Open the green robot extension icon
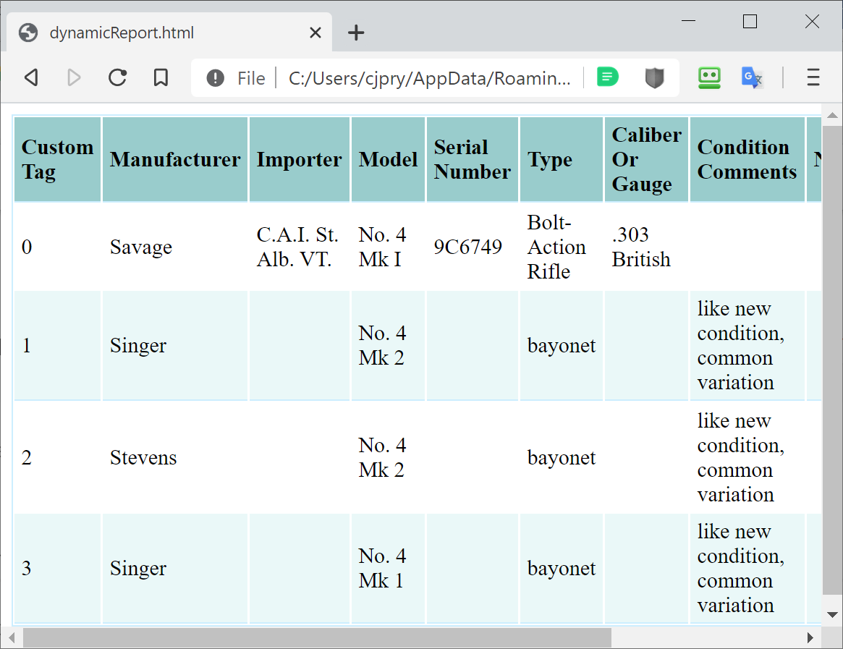This screenshot has width=843, height=649. coord(709,78)
